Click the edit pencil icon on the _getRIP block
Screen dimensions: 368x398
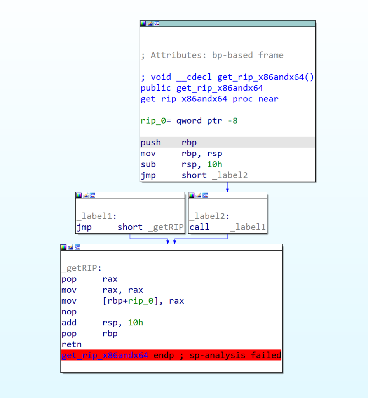tap(71, 247)
